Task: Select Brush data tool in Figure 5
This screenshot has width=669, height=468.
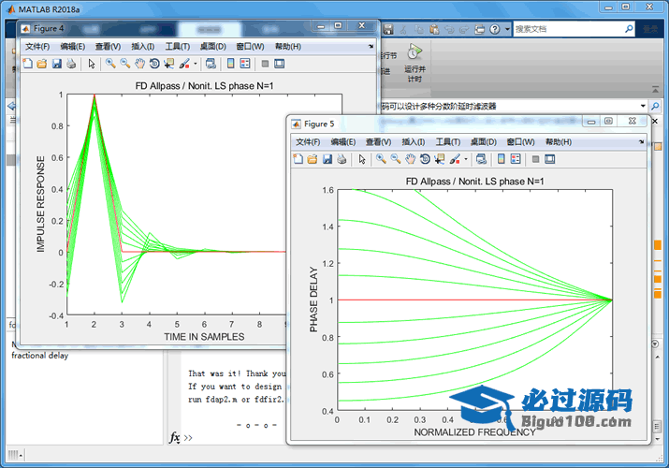Action: click(455, 159)
